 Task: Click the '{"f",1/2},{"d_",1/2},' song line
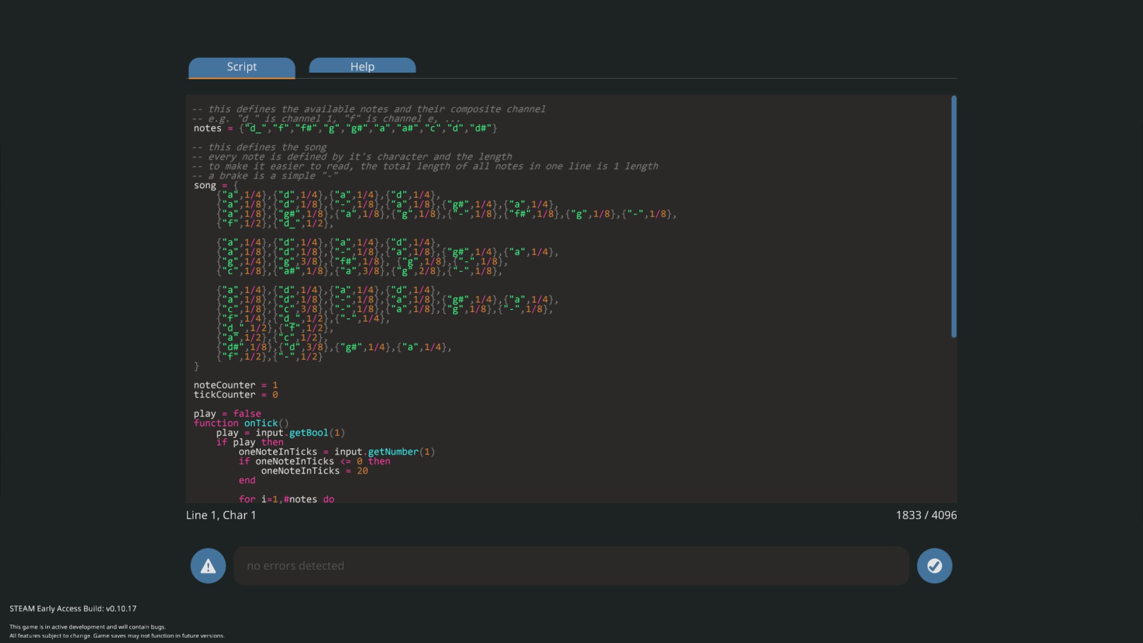coord(275,224)
